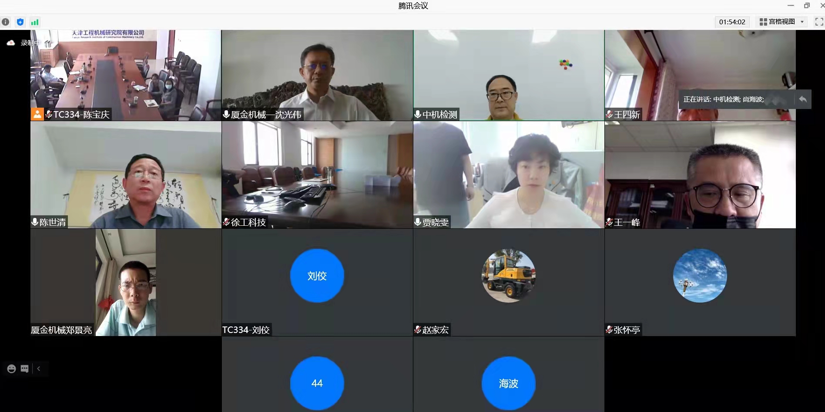The width and height of the screenshot is (825, 412).
Task: Click the blue 海波 avatar circle
Action: 509,383
